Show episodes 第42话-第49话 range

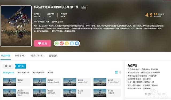tap(38, 73)
